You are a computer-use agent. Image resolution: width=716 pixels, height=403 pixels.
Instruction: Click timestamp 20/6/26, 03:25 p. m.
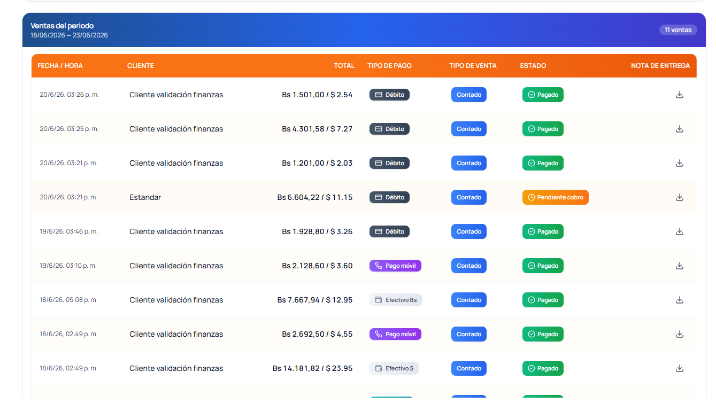tap(70, 129)
